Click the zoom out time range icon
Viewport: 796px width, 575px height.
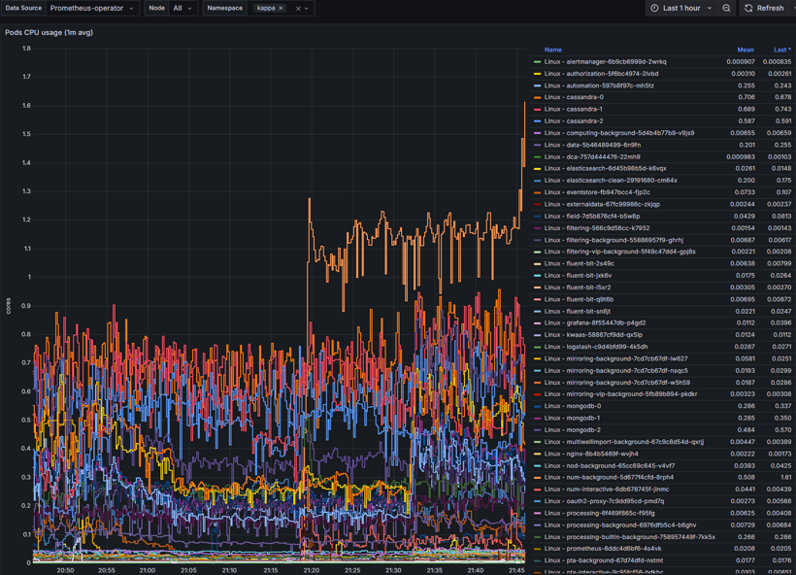[726, 8]
